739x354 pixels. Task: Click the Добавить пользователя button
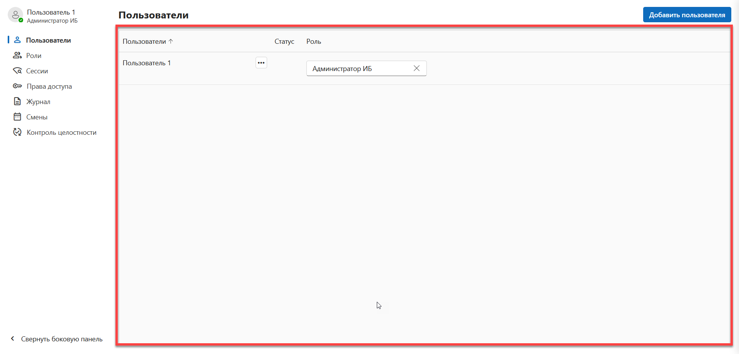pos(687,15)
